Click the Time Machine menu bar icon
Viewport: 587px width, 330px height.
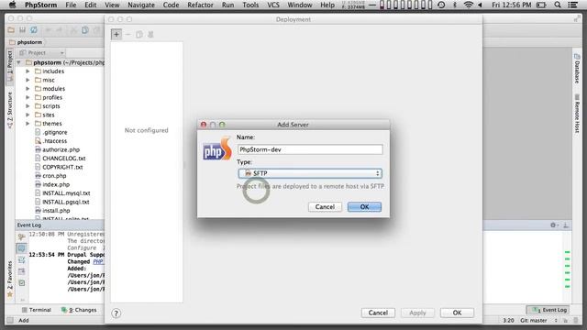point(441,5)
